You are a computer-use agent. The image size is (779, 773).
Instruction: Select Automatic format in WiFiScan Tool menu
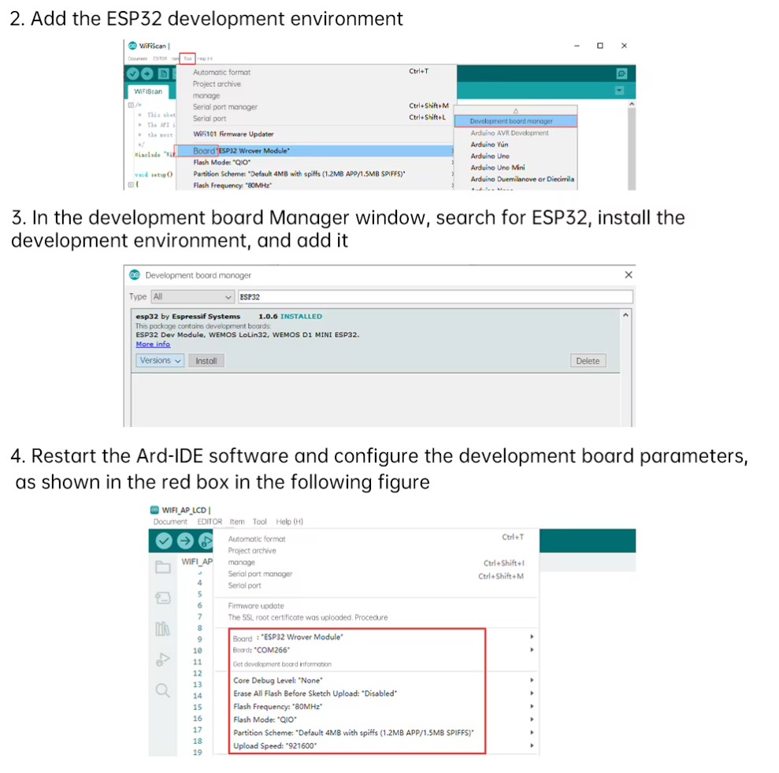click(x=221, y=72)
